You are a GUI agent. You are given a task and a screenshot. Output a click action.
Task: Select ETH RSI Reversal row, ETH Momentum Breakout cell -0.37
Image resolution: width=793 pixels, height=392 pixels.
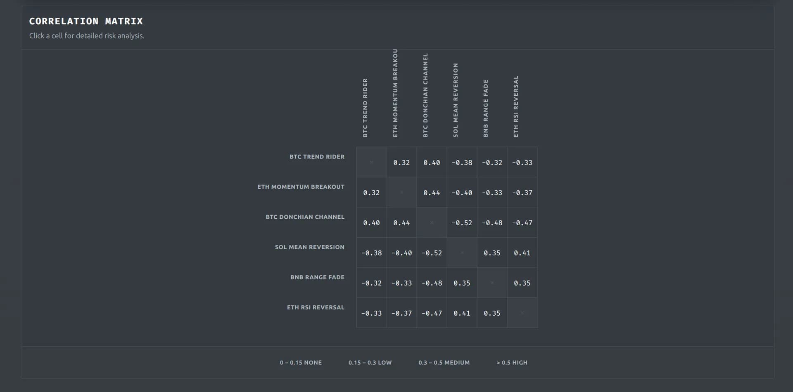click(x=401, y=313)
